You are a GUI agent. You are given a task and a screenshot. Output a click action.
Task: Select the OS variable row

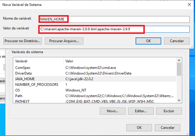[x=95, y=90]
